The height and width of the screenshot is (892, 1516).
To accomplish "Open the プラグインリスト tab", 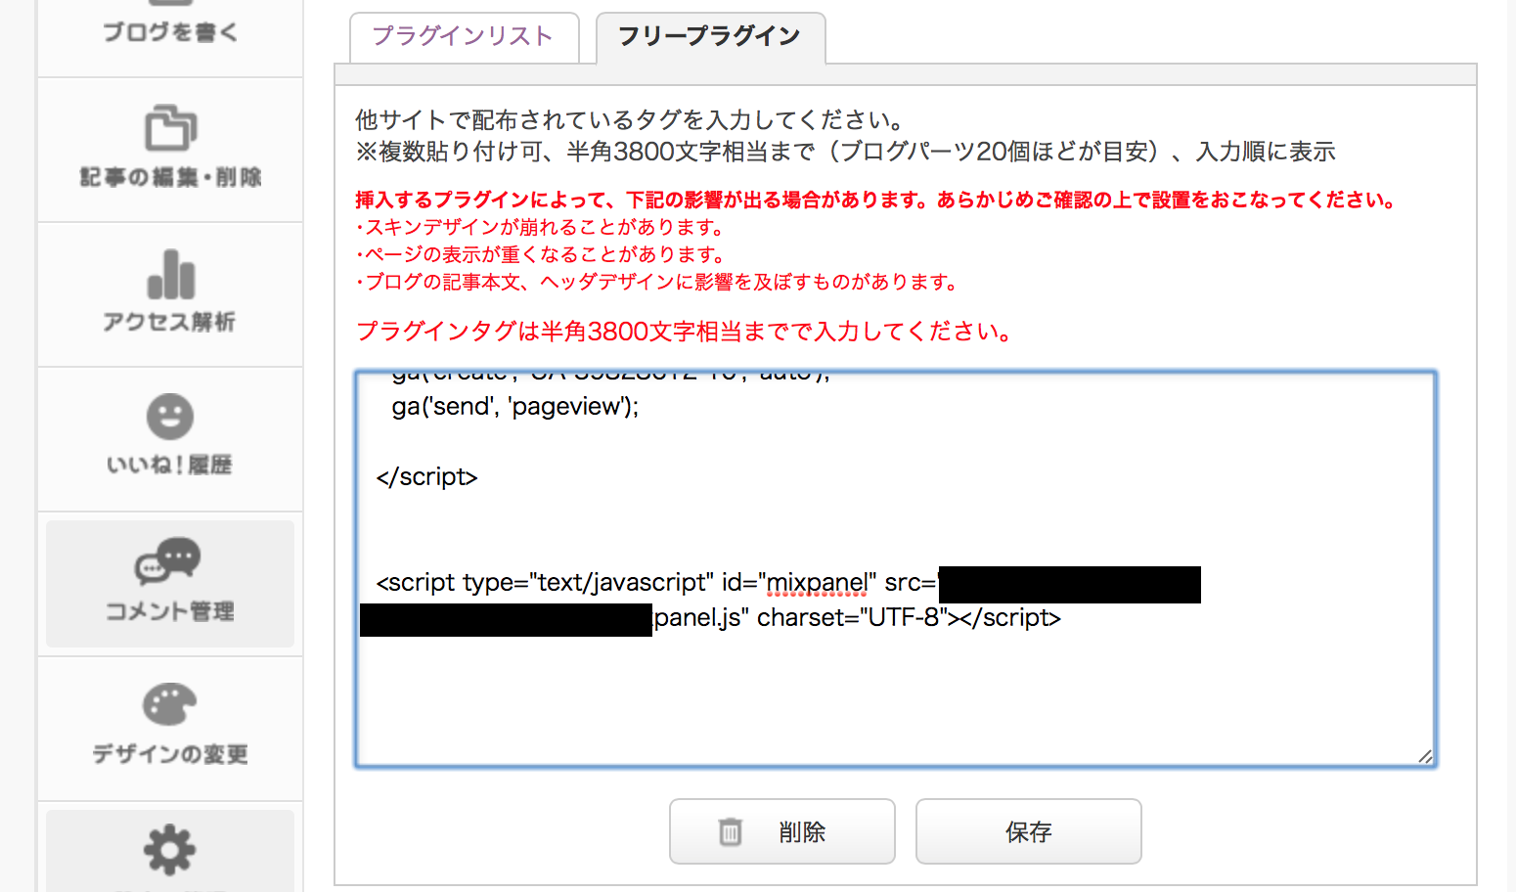I will [x=464, y=37].
